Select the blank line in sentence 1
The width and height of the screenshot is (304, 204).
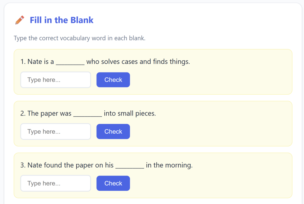70,62
